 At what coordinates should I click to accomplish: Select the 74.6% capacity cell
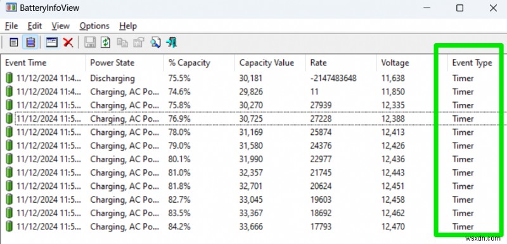point(179,92)
